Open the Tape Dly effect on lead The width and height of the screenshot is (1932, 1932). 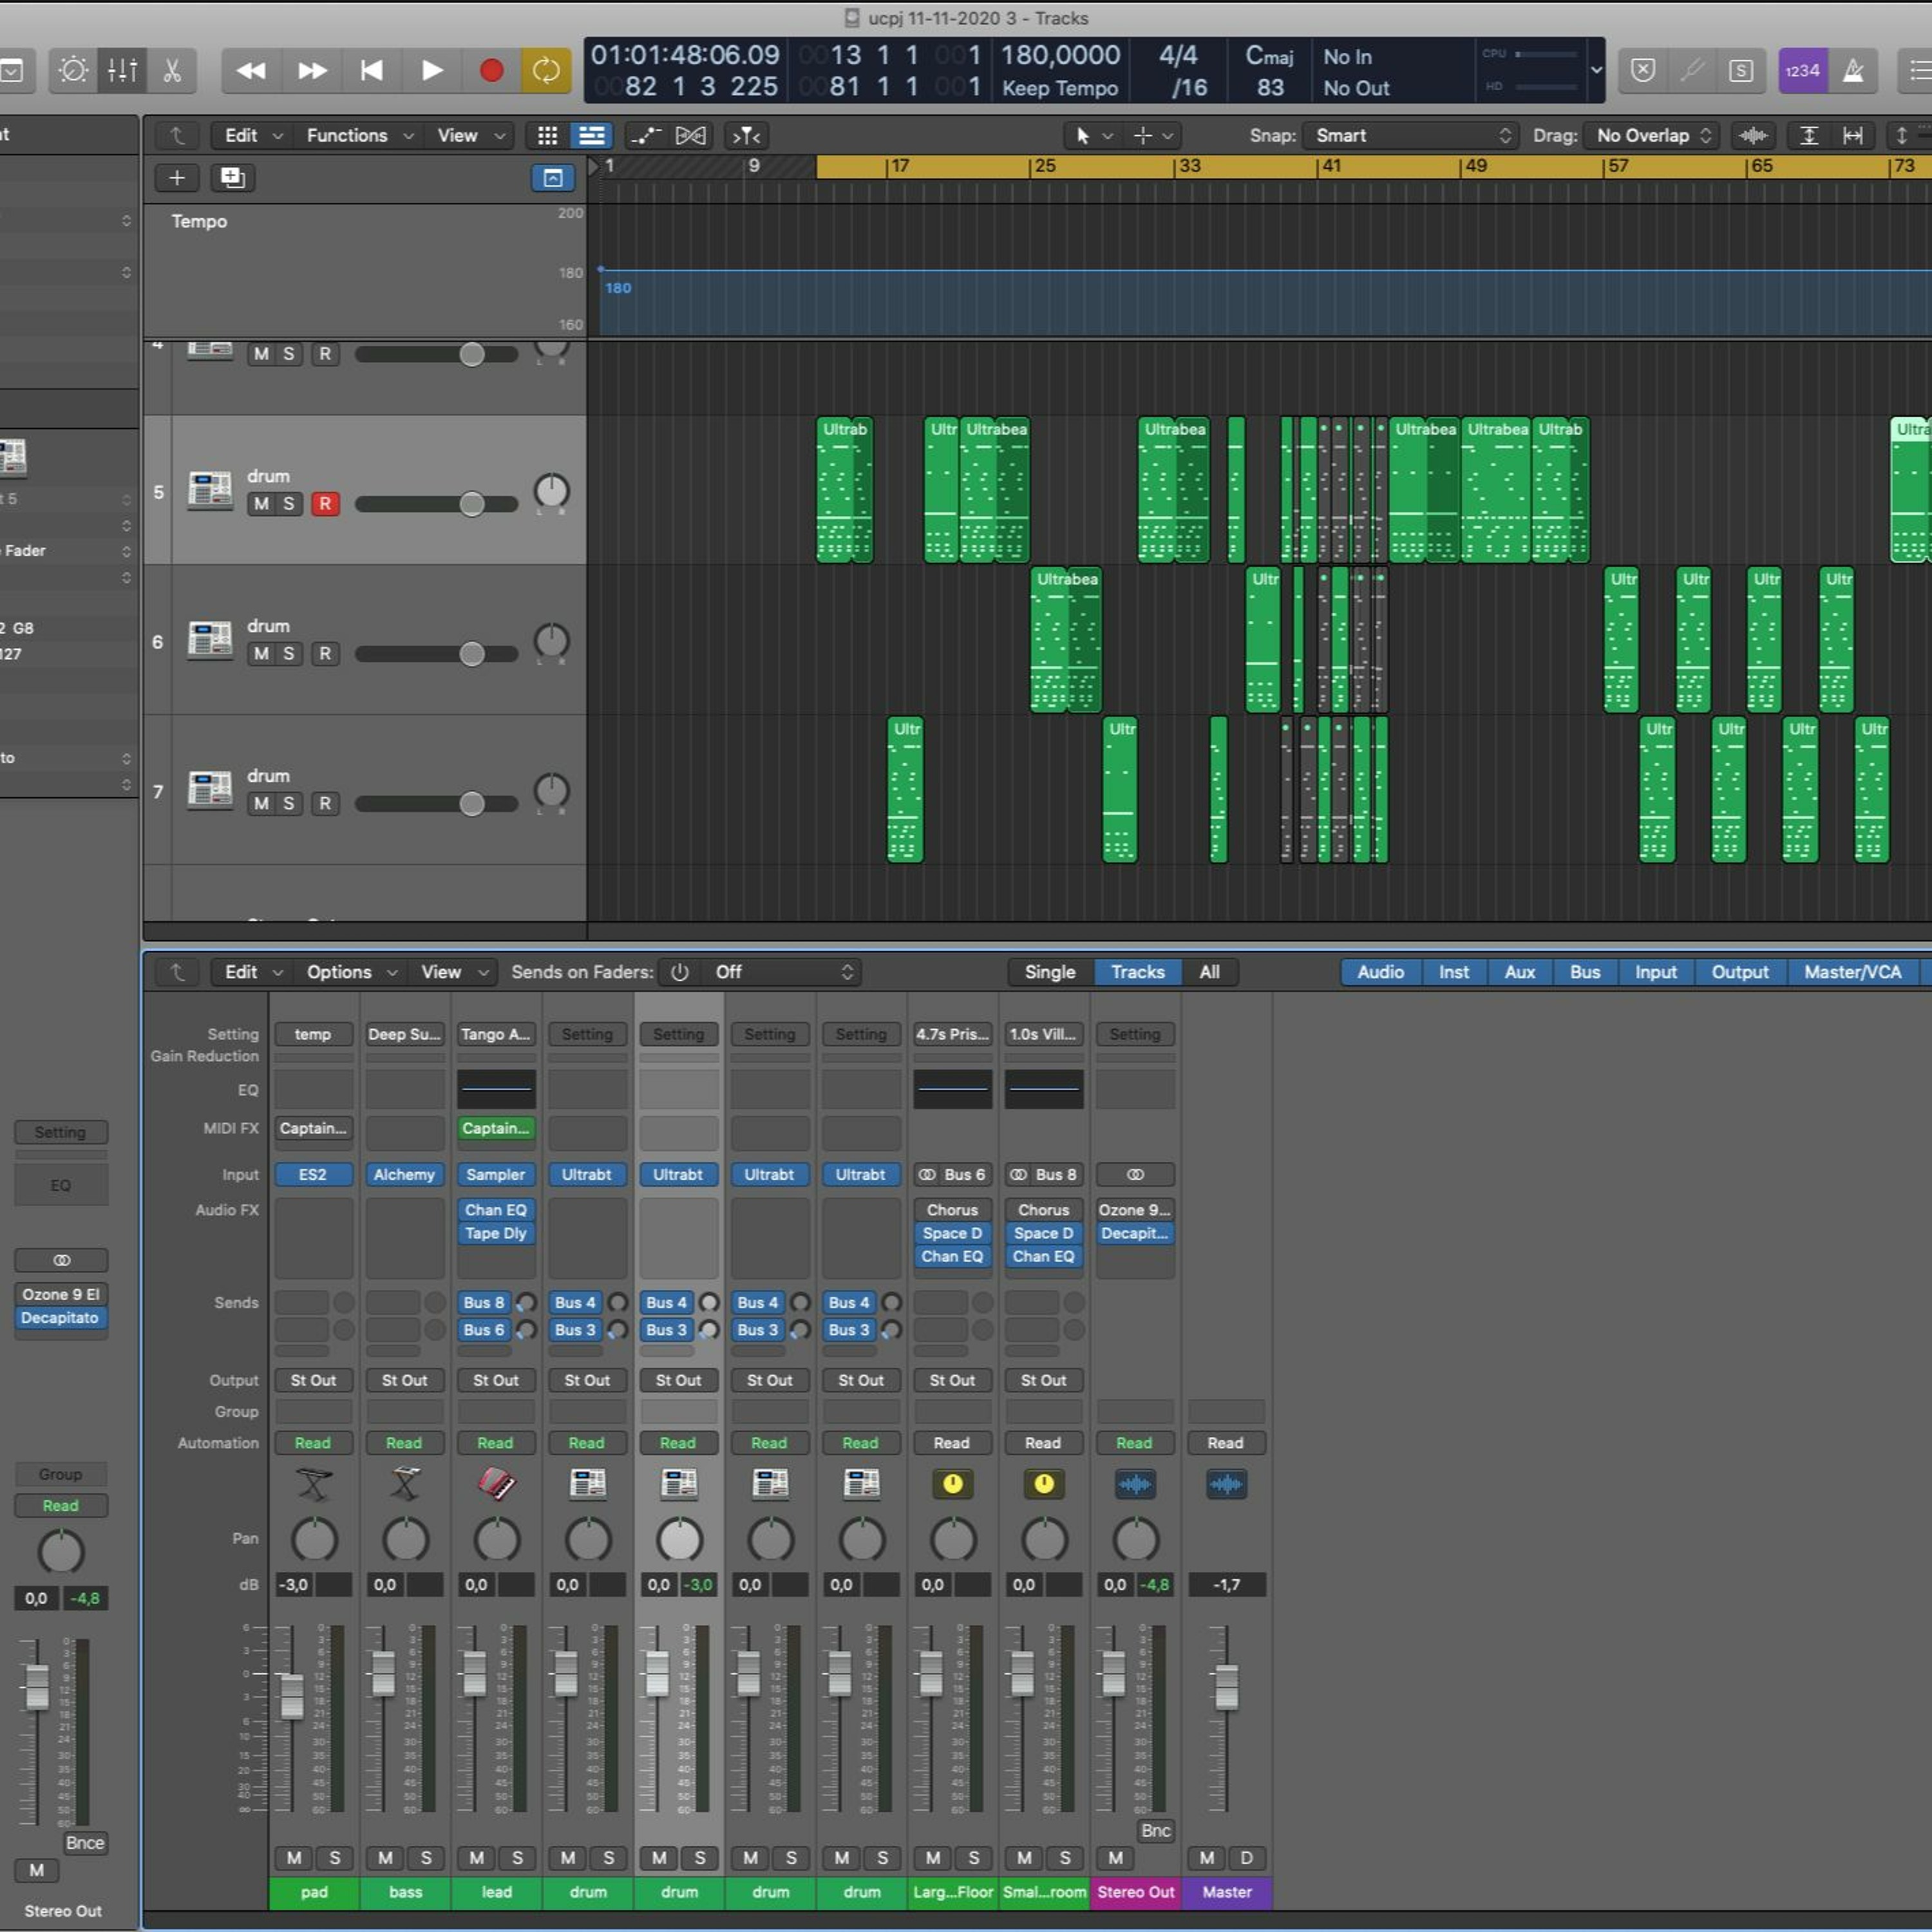coord(496,1233)
